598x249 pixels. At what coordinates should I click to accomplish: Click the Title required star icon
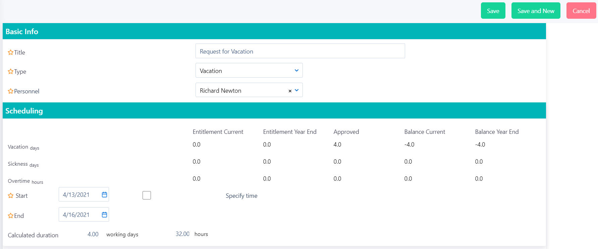click(11, 52)
